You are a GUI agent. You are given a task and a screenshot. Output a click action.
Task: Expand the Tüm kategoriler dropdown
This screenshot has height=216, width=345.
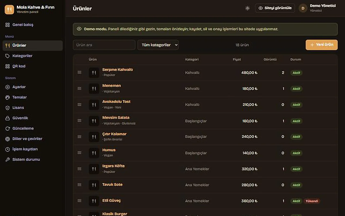[158, 45]
